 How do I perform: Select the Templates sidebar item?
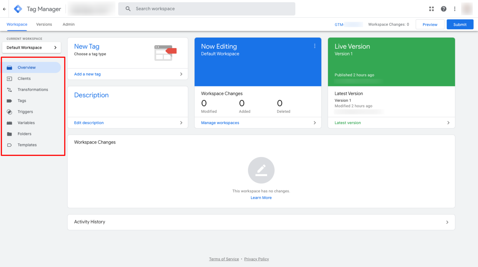pos(27,145)
